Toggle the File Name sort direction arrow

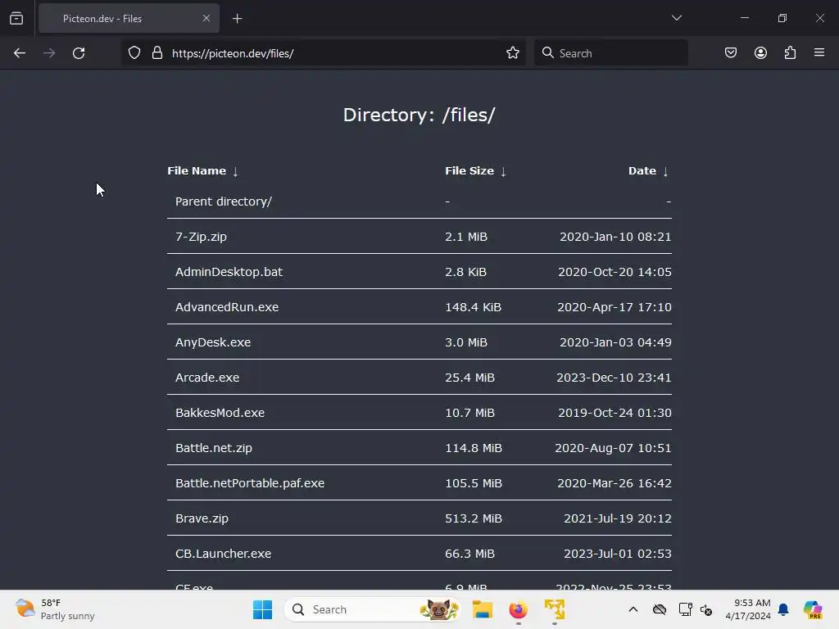click(x=235, y=172)
